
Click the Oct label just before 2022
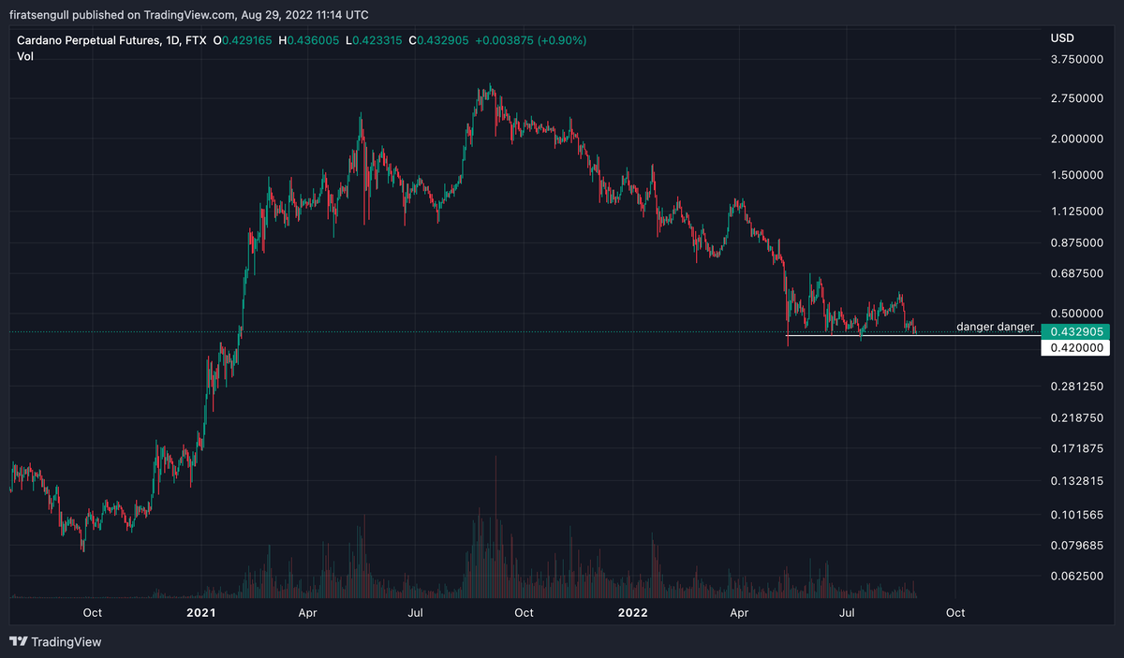(x=524, y=613)
